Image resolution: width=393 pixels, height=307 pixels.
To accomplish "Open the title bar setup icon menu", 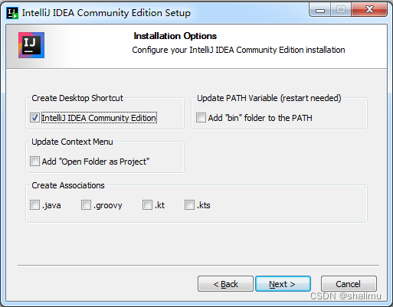I will pos(12,13).
